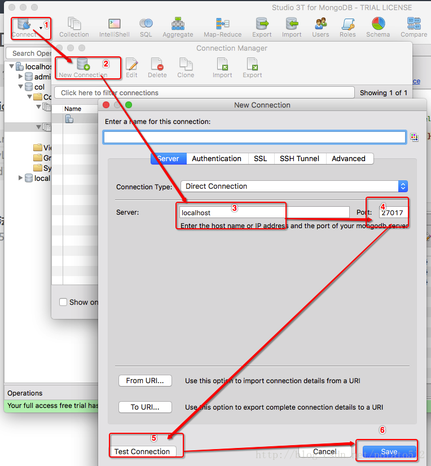Viewport: 431px width, 466px height.
Task: Select the admin database in tree
Action: tap(38, 77)
